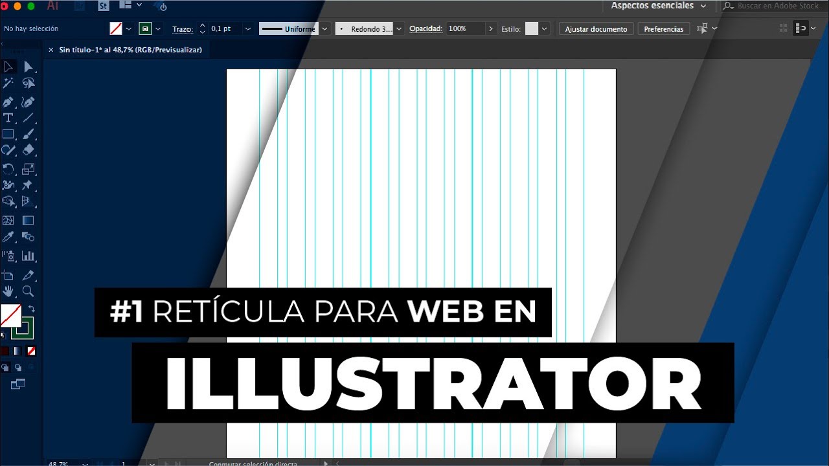Viewport: 829px width, 466px height.
Task: Select the Line Segment tool
Action: click(x=28, y=118)
